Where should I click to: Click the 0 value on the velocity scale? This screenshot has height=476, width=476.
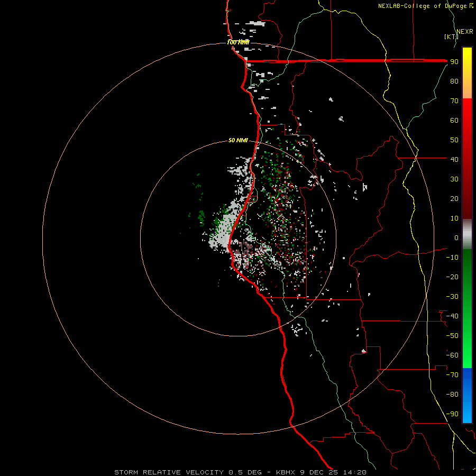click(x=456, y=237)
